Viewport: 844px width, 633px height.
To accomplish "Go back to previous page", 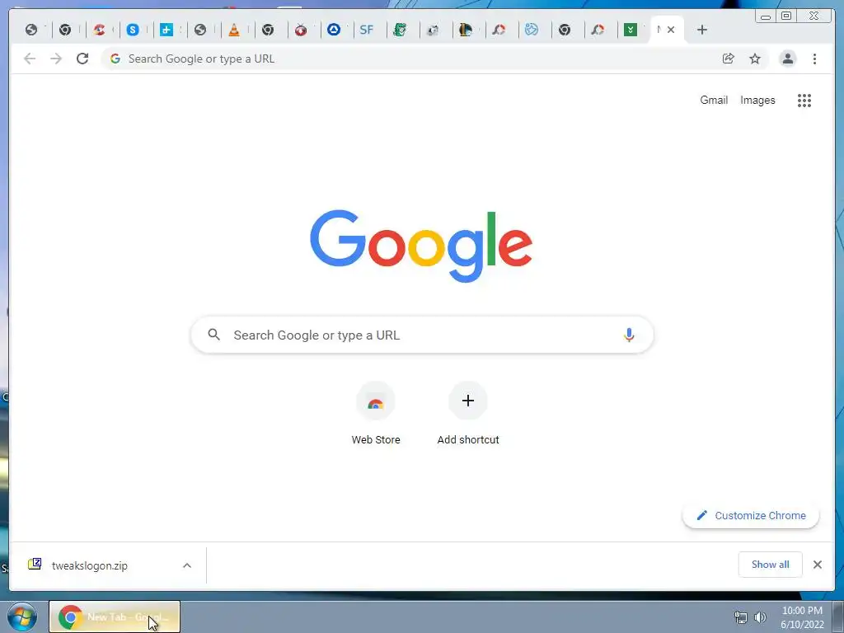I will pyautogui.click(x=30, y=59).
